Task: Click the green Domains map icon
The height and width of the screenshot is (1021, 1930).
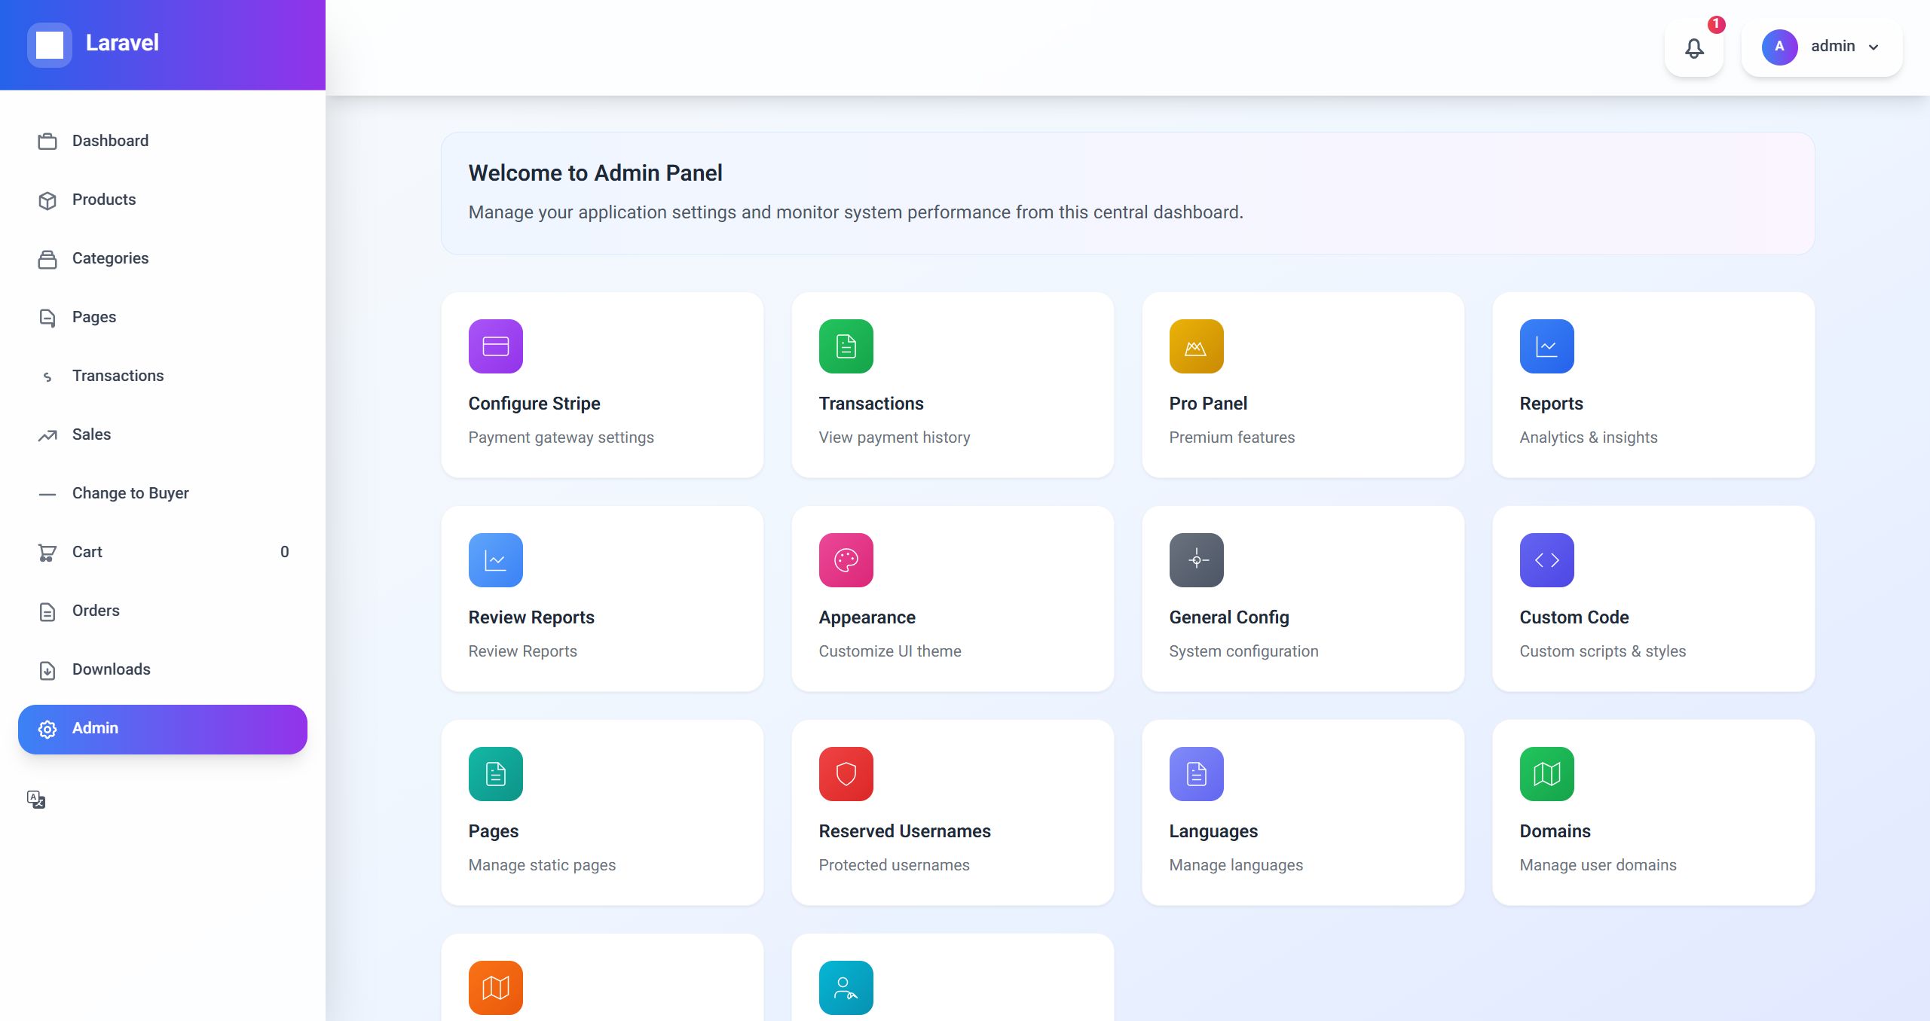Action: [1546, 774]
